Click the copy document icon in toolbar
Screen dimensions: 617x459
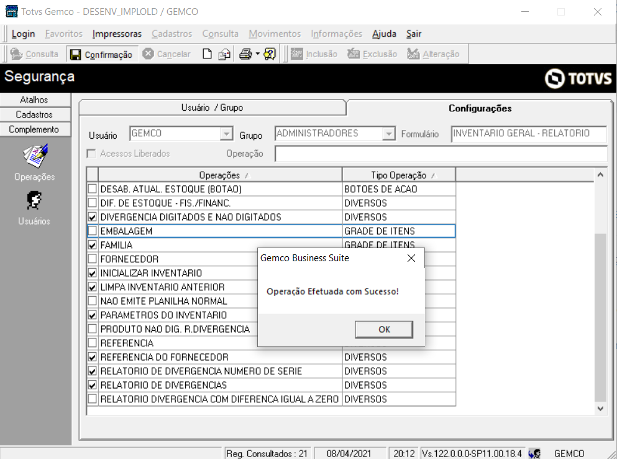224,54
